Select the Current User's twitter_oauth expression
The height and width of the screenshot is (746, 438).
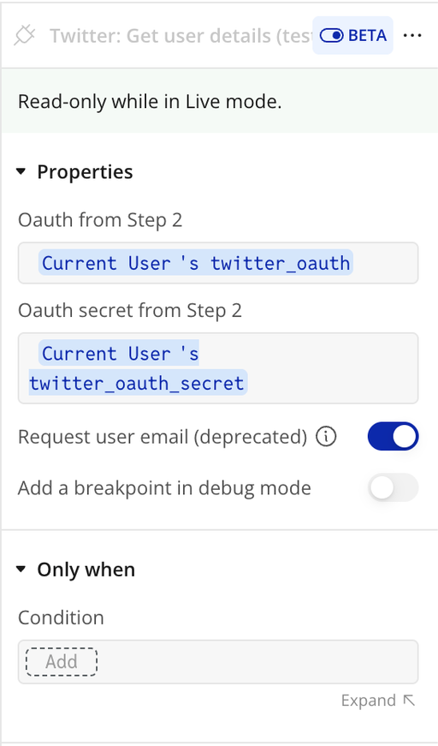[x=196, y=263]
